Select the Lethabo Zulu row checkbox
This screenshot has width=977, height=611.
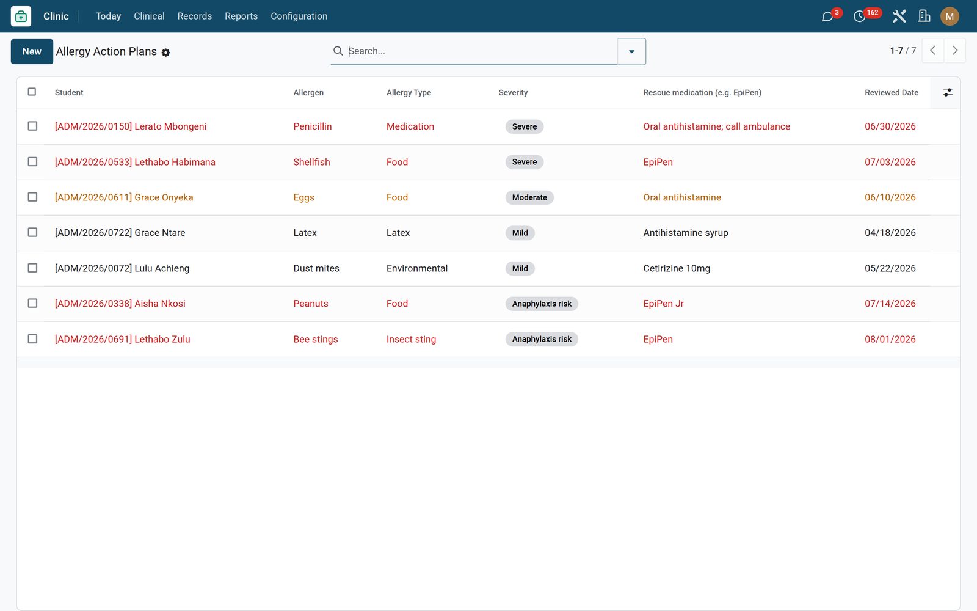32,338
